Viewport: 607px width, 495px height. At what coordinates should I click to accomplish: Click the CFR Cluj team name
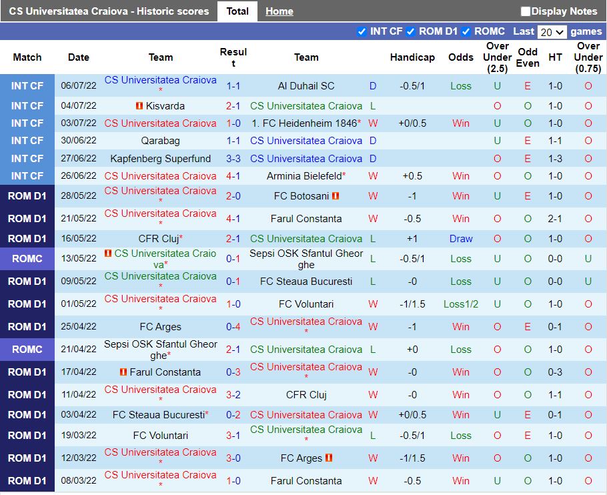[x=160, y=238]
